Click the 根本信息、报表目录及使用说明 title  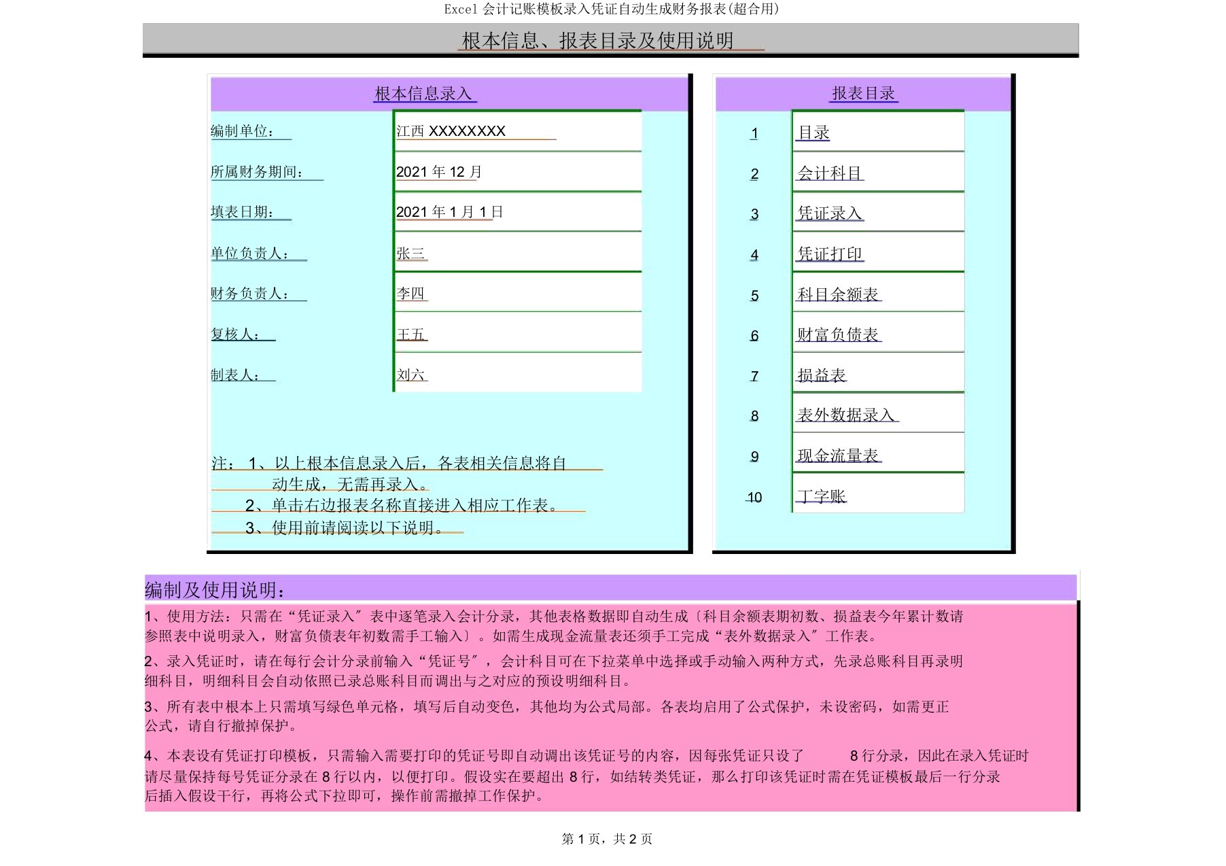click(x=598, y=41)
